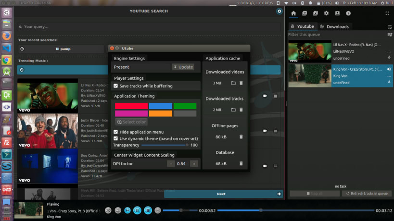Click video icon for Jhay Cortez result
The width and height of the screenshot is (394, 221).
[x=265, y=166]
